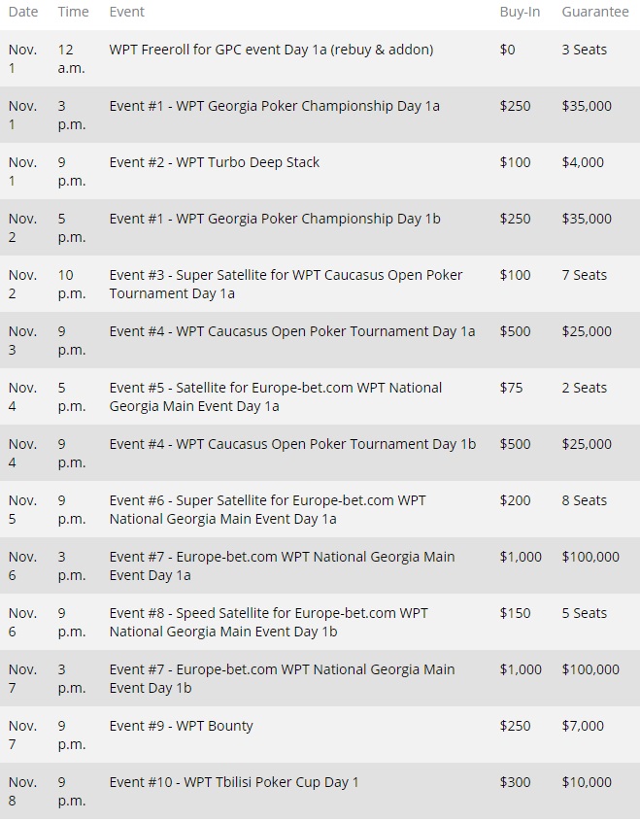Image resolution: width=640 pixels, height=821 pixels.
Task: Click the $4,000 guarantee for Turbo Deep Stack
Action: pyautogui.click(x=583, y=162)
